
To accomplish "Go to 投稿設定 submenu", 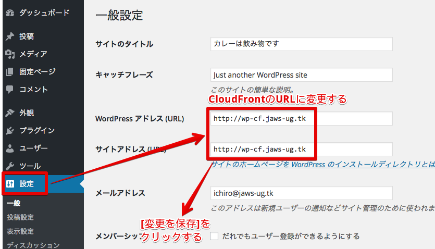I will coord(20,217).
